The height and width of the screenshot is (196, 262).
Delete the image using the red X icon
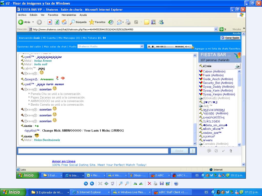149,183
